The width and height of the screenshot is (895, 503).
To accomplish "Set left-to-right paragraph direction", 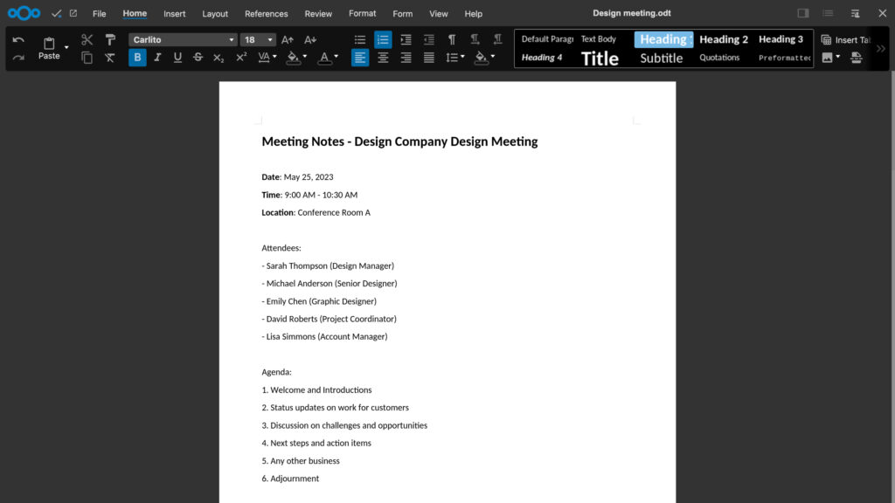I will (475, 39).
